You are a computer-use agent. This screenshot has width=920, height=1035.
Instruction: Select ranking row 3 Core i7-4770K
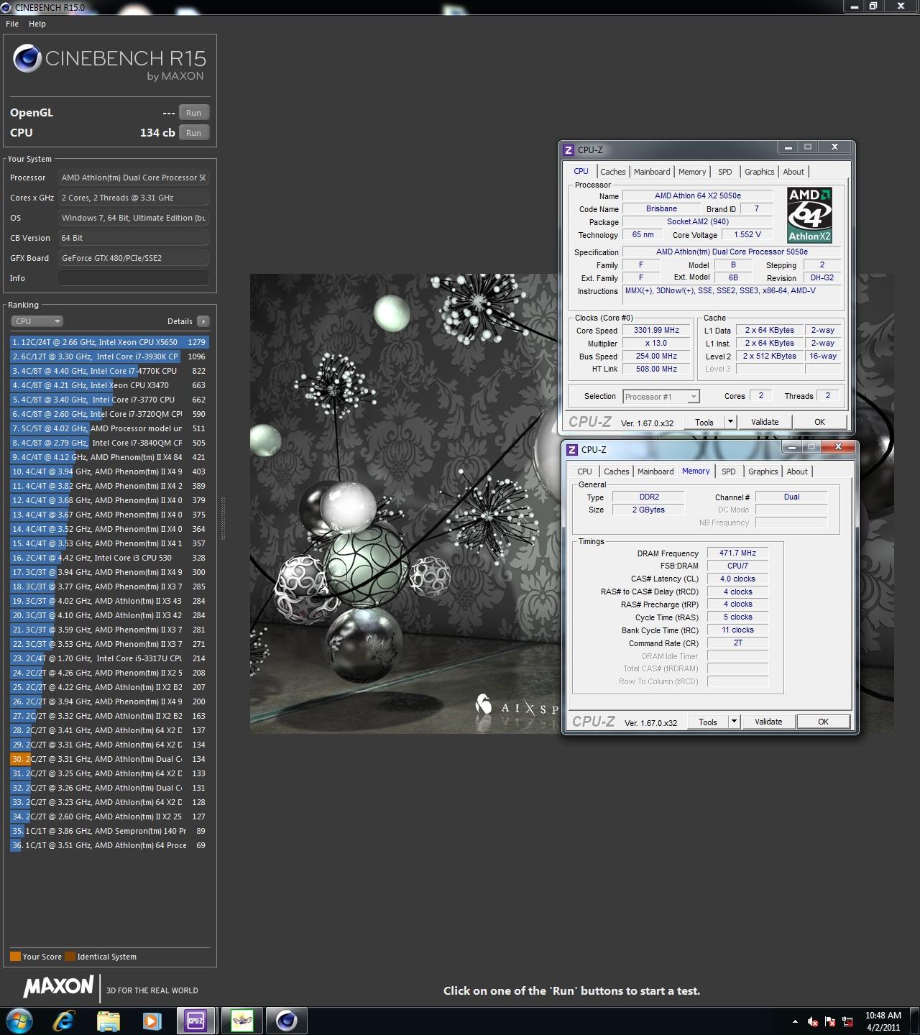tap(109, 371)
